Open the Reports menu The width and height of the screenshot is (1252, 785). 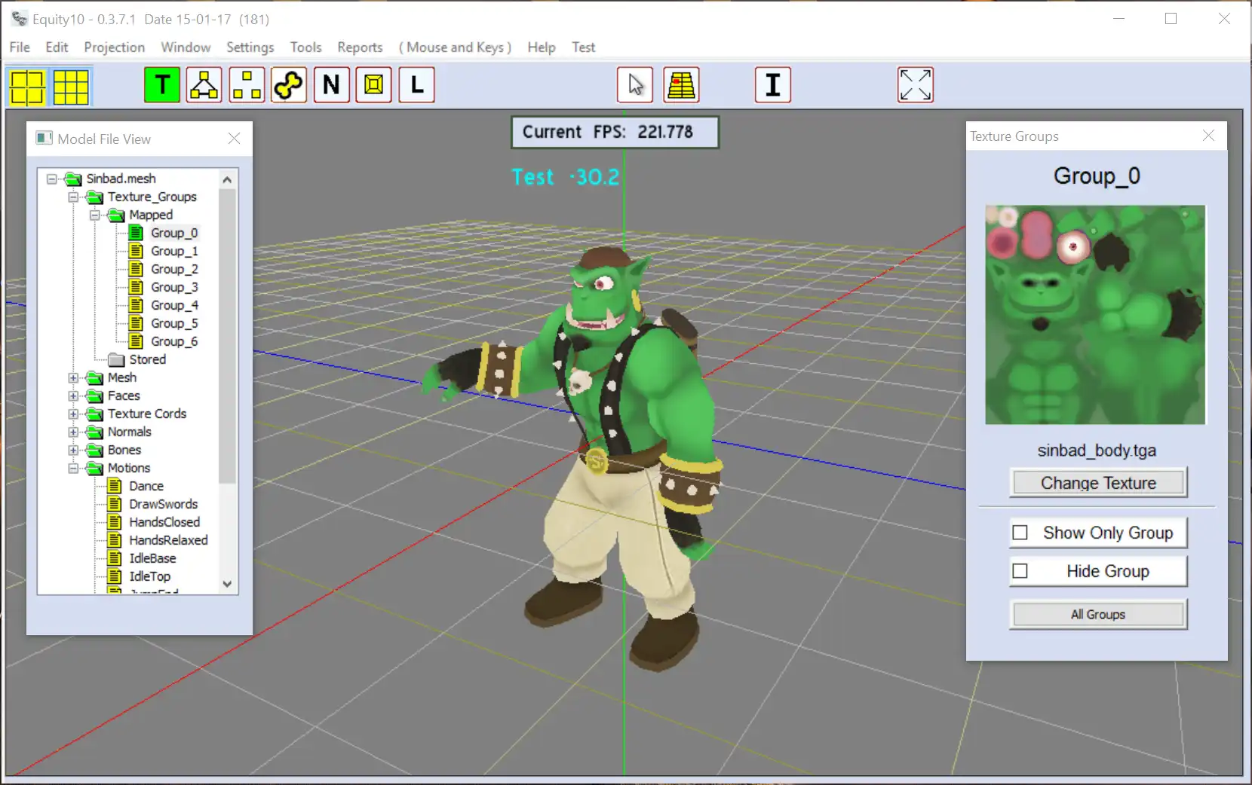(x=360, y=47)
